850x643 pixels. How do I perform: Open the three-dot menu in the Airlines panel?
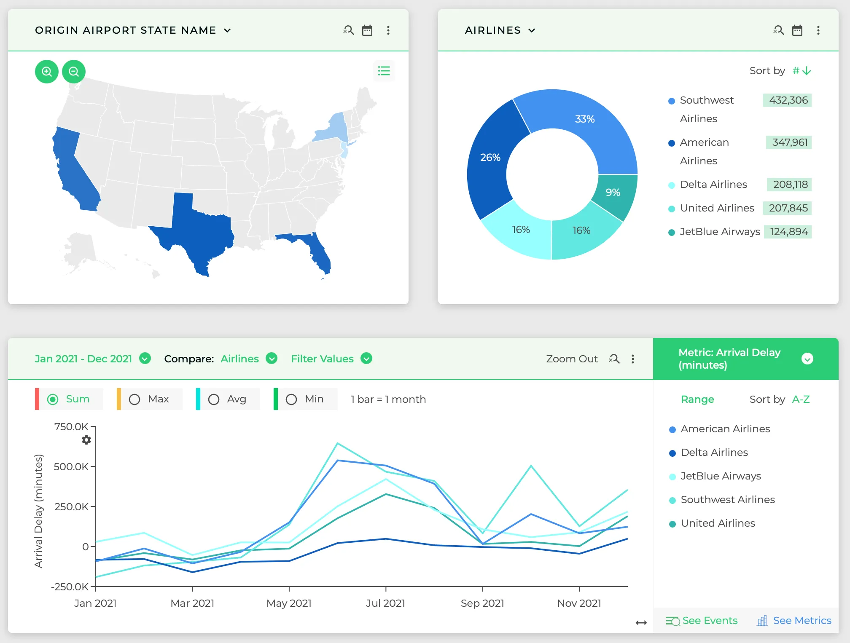pyautogui.click(x=818, y=30)
